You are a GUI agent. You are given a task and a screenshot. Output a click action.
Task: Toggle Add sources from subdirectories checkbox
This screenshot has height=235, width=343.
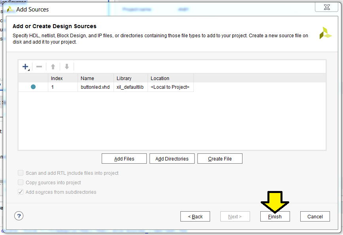pyautogui.click(x=21, y=192)
